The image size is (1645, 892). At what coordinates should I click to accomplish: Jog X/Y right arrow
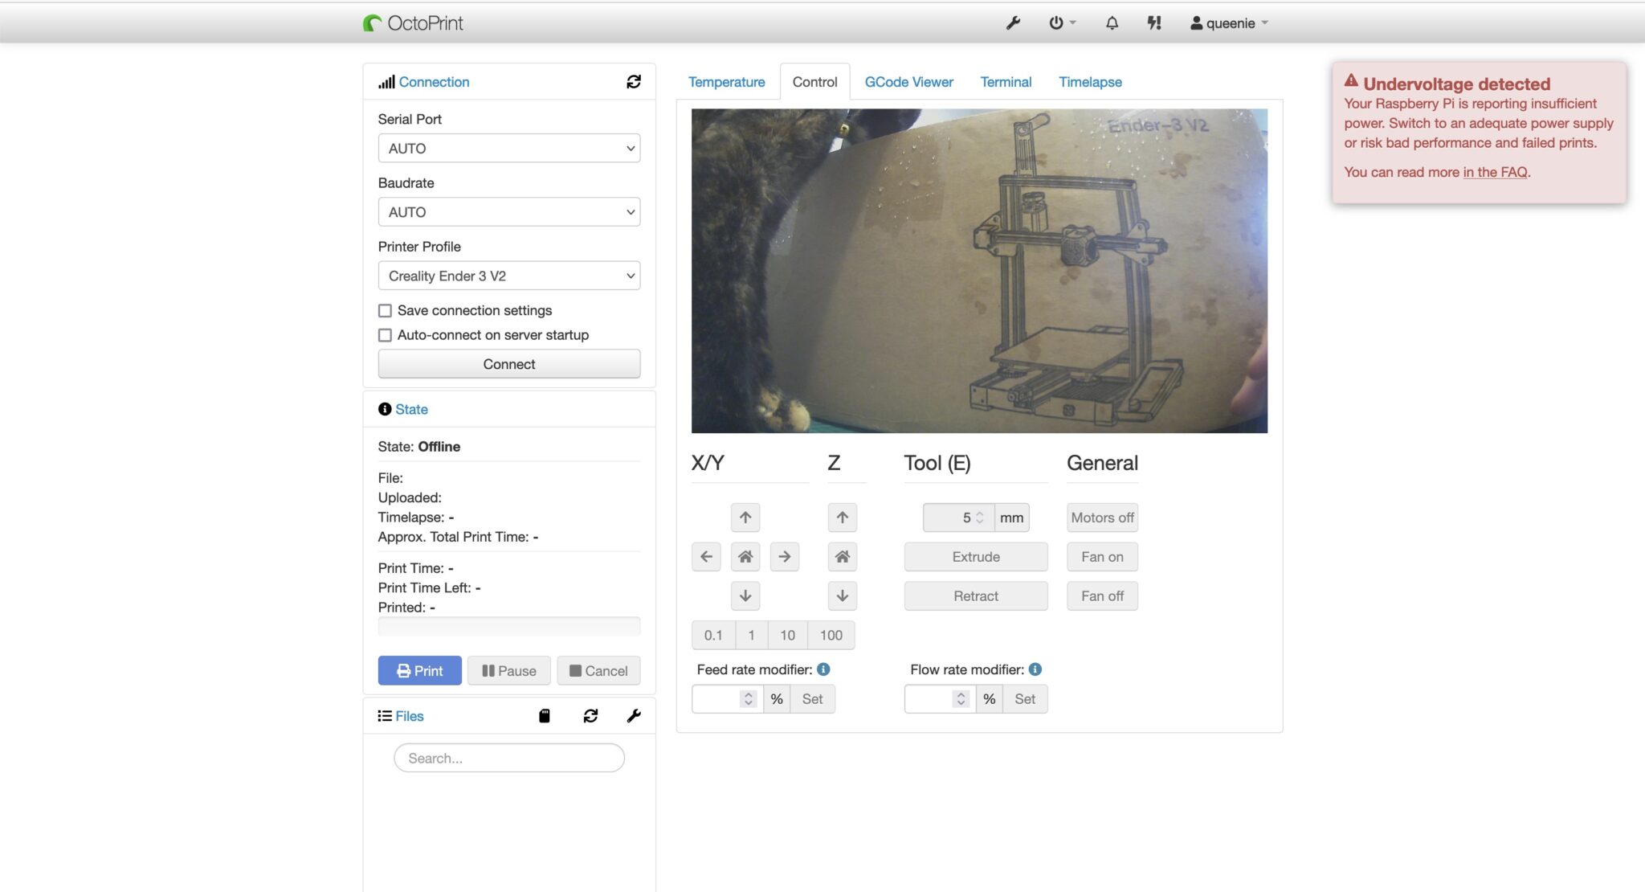(x=785, y=557)
